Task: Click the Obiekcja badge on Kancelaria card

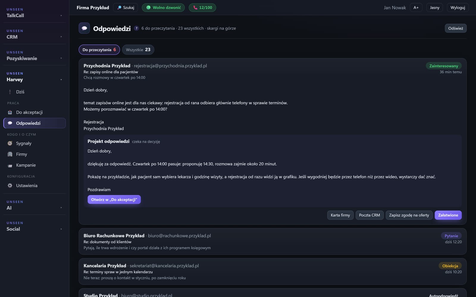Action: [x=450, y=266]
